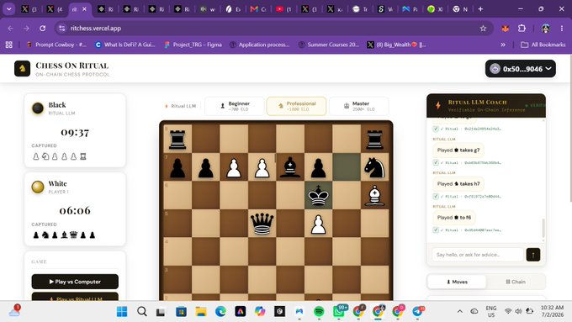Toggle the checkbox under 'takes h7' message
The height and width of the screenshot is (322, 572).
point(436,196)
